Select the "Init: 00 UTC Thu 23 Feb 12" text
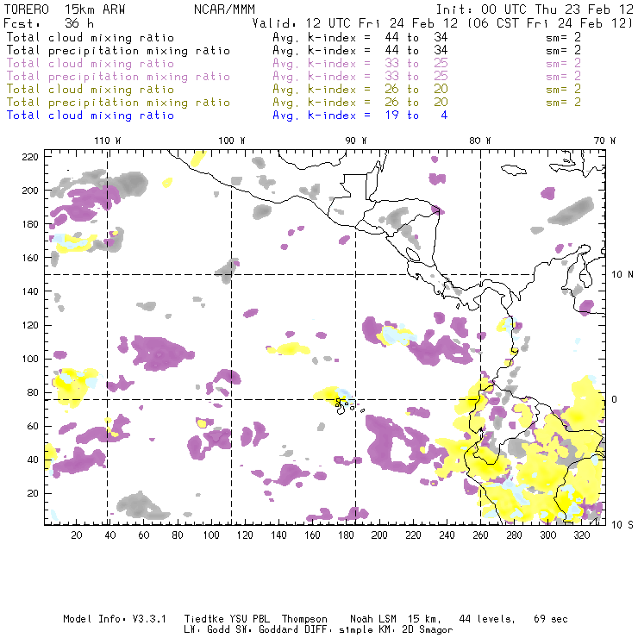Image resolution: width=638 pixels, height=638 pixels. [535, 9]
